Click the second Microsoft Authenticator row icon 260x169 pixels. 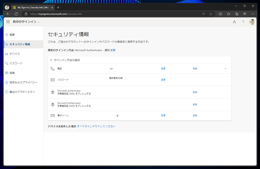(53, 104)
